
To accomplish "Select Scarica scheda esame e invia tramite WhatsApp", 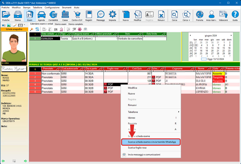I will (152, 142).
